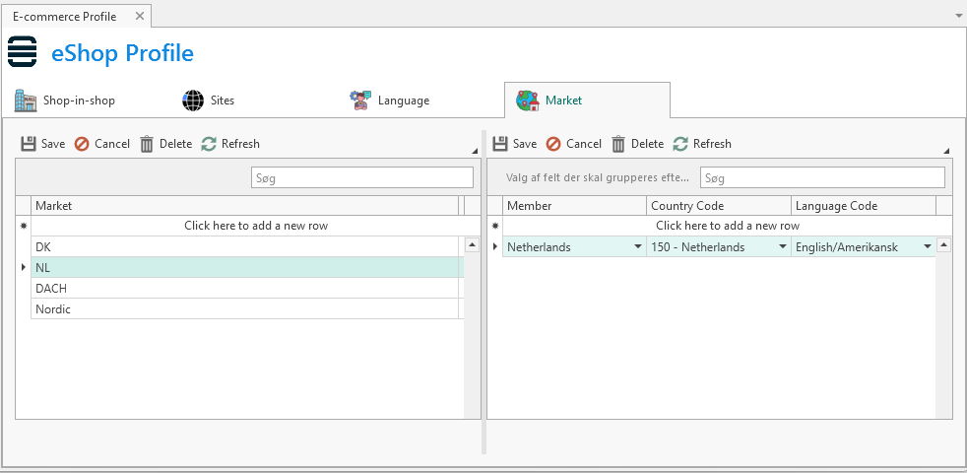The height and width of the screenshot is (473, 967).
Task: Click Delete label in the Member panel toolbar
Action: pyautogui.click(x=648, y=144)
